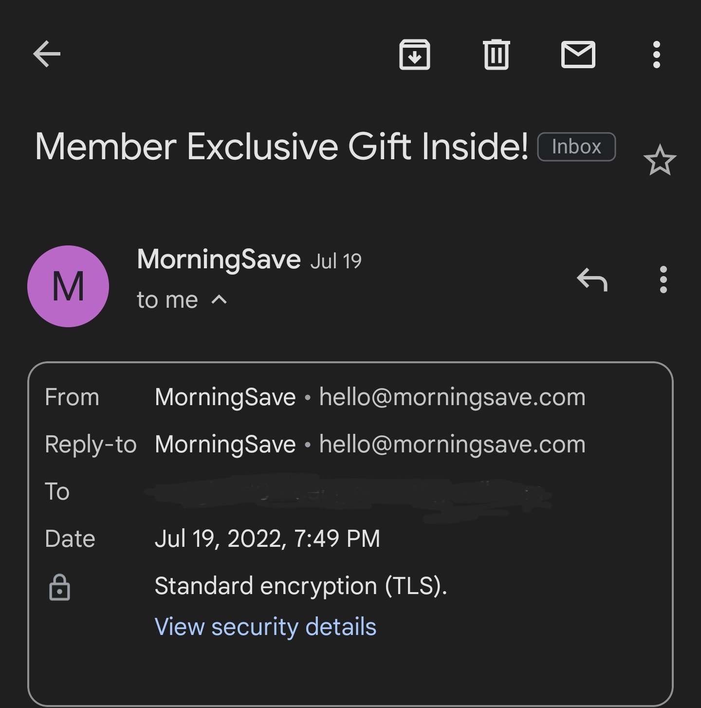Star the Member Exclusive Gift email

(x=660, y=160)
